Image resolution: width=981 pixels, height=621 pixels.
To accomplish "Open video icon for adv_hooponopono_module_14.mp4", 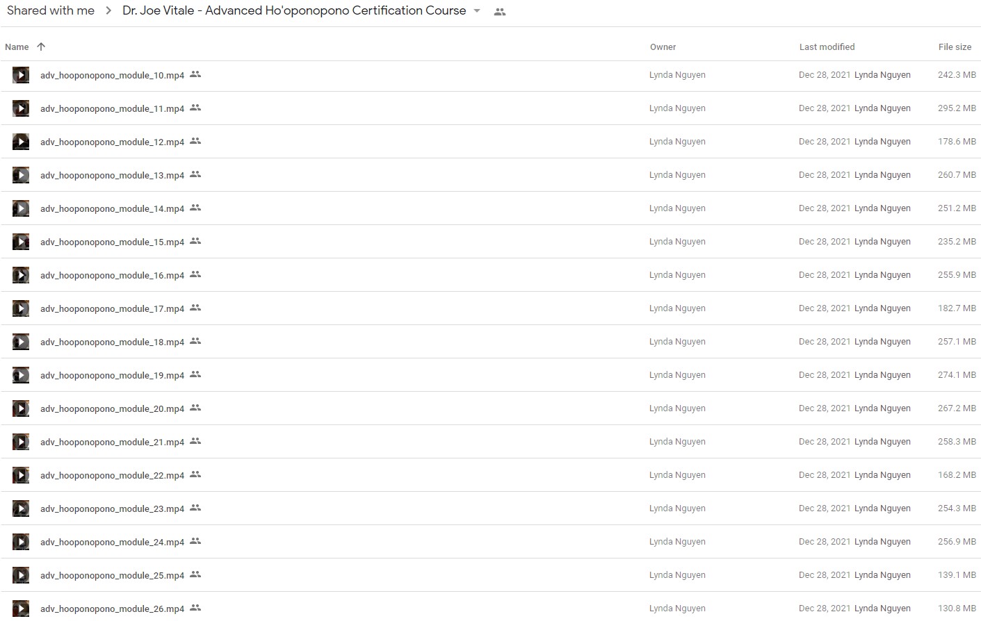I will click(21, 208).
